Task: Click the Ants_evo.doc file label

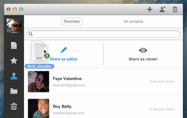Action: (x=39, y=66)
